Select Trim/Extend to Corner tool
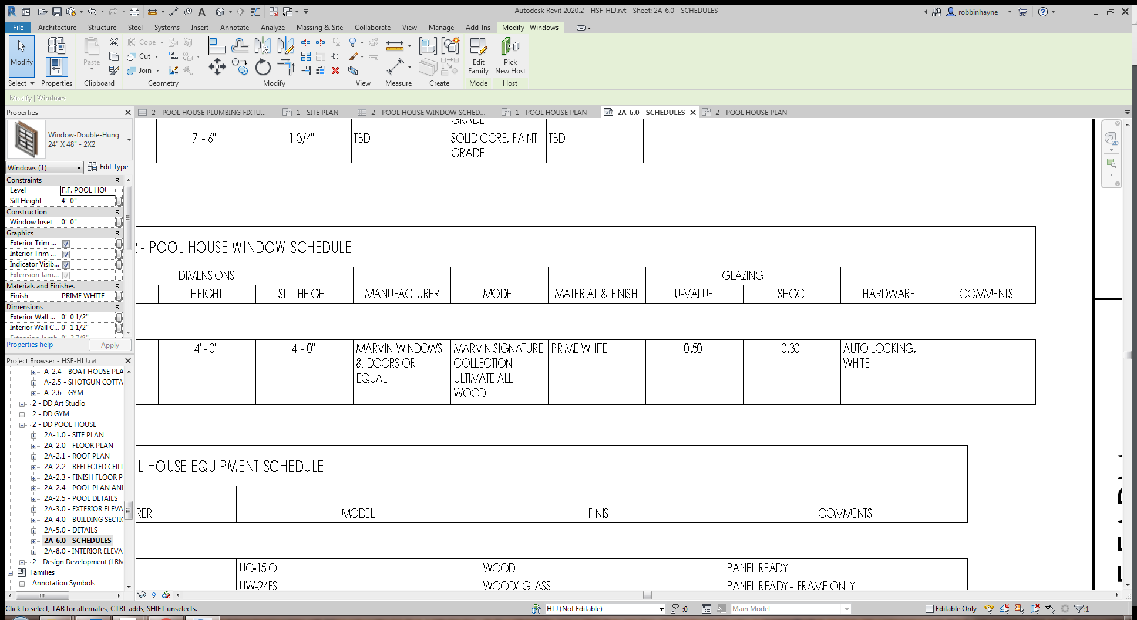This screenshot has width=1137, height=620. point(285,66)
